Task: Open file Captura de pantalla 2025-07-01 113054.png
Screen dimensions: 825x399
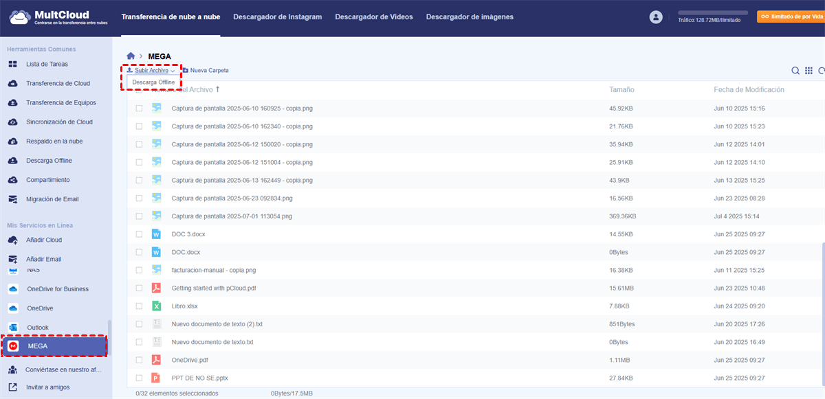Action: (232, 216)
